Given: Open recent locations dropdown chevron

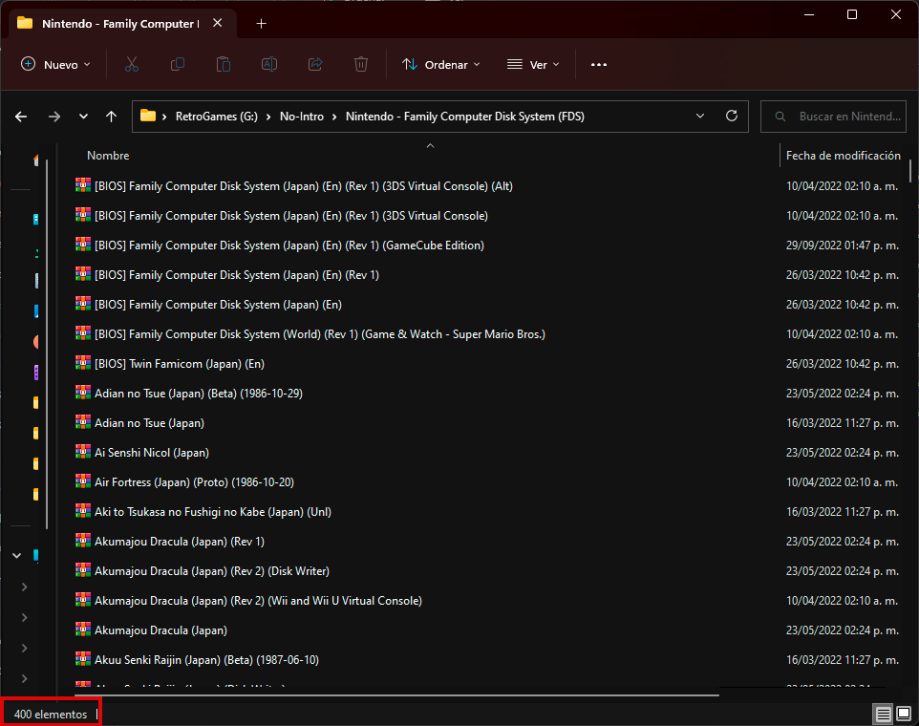Looking at the screenshot, I should (x=83, y=117).
